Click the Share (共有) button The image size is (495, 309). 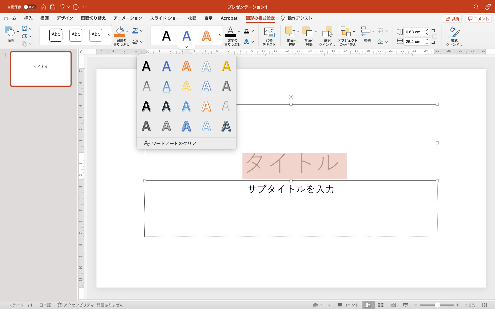(452, 19)
